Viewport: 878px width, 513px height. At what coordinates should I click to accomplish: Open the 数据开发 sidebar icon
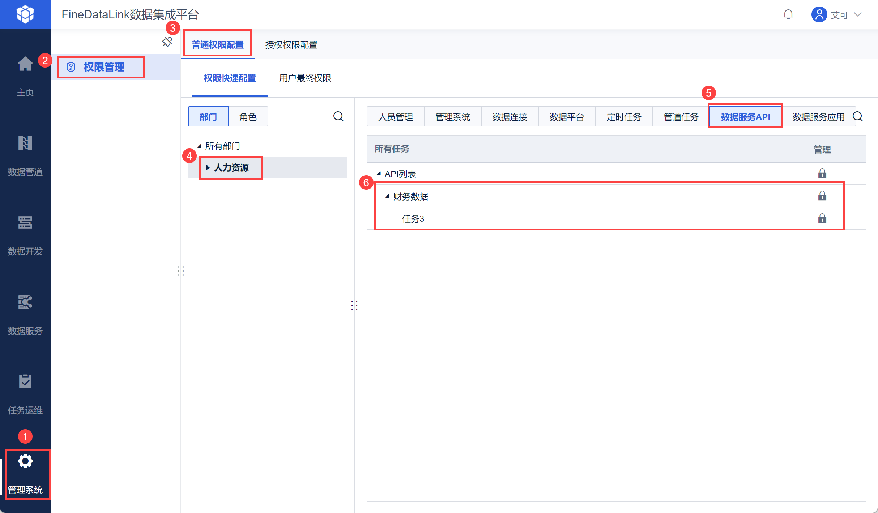point(25,223)
